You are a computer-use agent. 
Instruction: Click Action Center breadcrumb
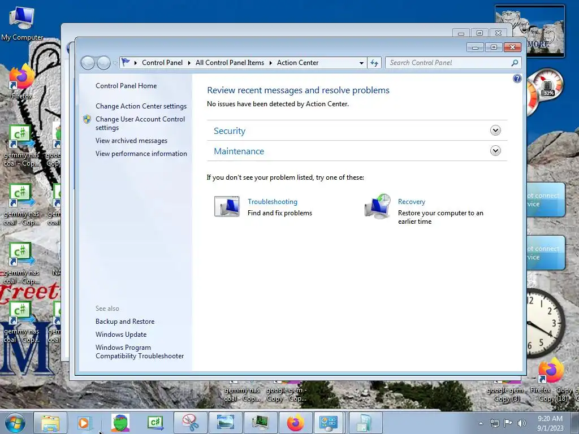pos(297,63)
